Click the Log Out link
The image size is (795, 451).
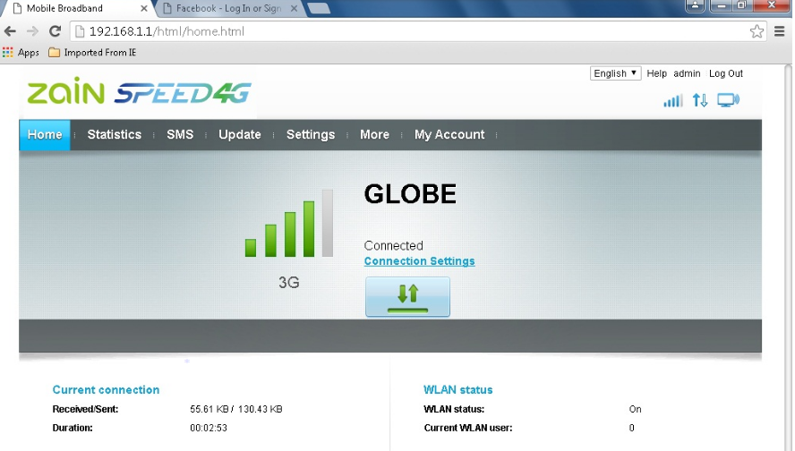[725, 73]
